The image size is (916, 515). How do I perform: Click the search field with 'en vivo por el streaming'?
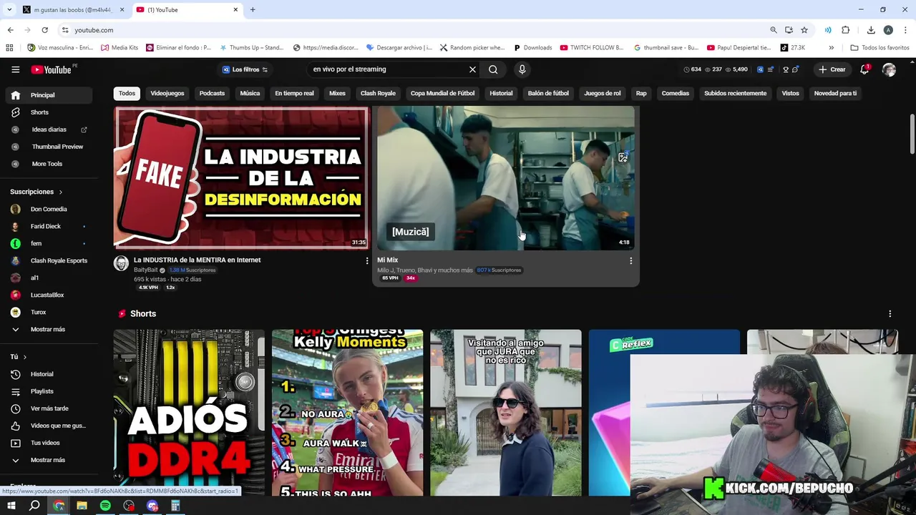[386, 69]
